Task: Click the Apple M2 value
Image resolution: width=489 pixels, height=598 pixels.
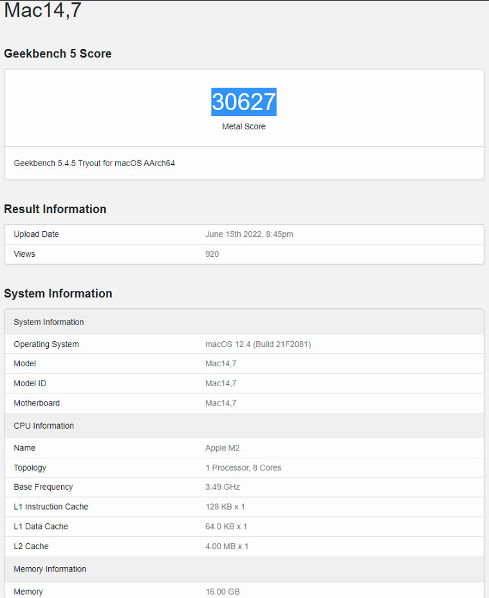Action: [222, 448]
